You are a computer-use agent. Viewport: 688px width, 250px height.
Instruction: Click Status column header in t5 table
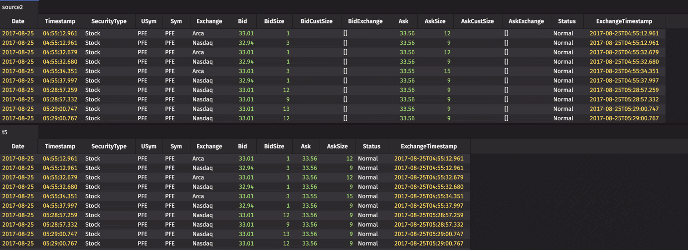[x=371, y=147]
